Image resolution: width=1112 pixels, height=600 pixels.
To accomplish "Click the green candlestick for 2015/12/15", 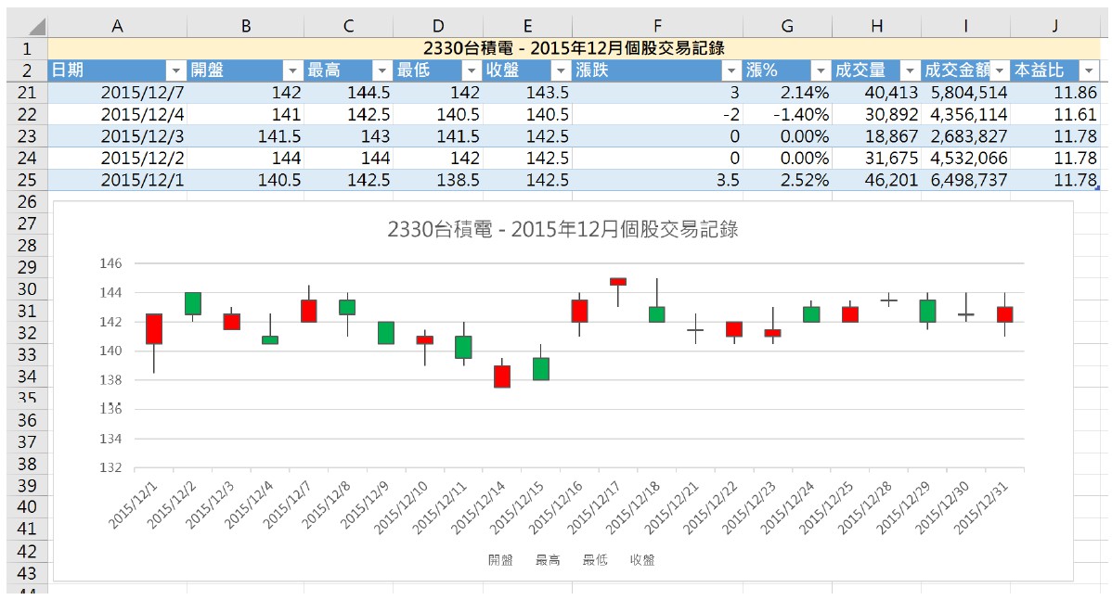I will (x=540, y=369).
